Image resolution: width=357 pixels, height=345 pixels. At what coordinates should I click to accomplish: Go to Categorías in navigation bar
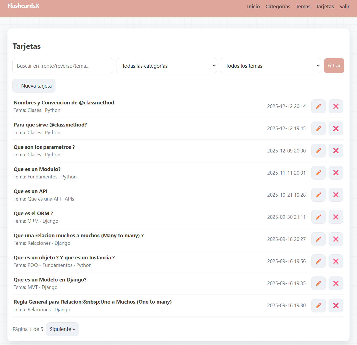pos(278,7)
